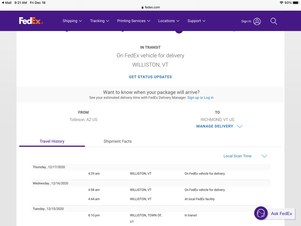301x226 pixels.
Task: Open the search magnifier icon
Action: coord(274,21)
